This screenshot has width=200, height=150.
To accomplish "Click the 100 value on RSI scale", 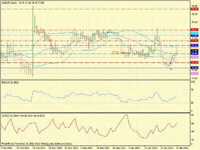I will click(x=193, y=82).
